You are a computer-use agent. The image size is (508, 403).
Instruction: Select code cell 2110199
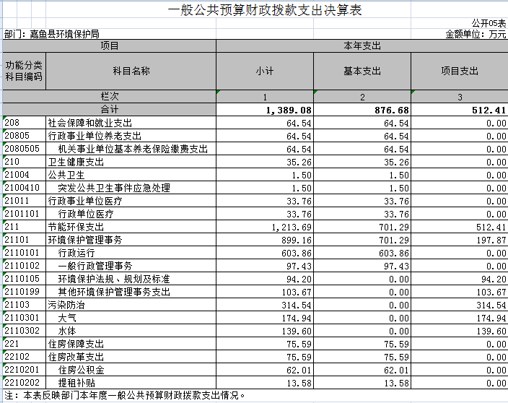(x=25, y=292)
